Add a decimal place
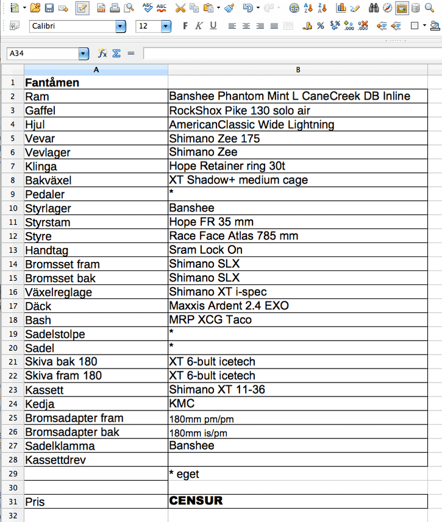This screenshot has width=442, height=522. [x=349, y=26]
